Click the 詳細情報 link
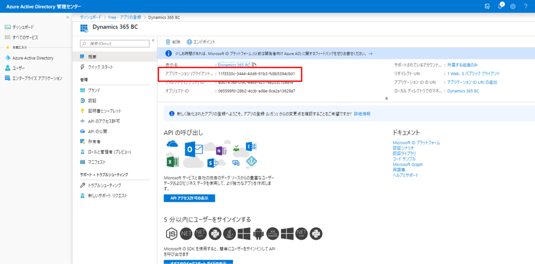 [x=362, y=114]
